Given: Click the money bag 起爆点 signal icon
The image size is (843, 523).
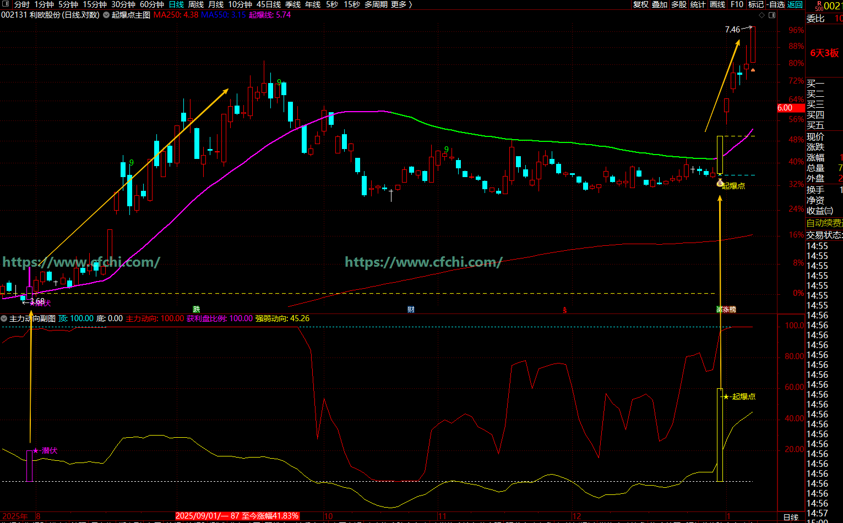Looking at the screenshot, I should point(720,183).
